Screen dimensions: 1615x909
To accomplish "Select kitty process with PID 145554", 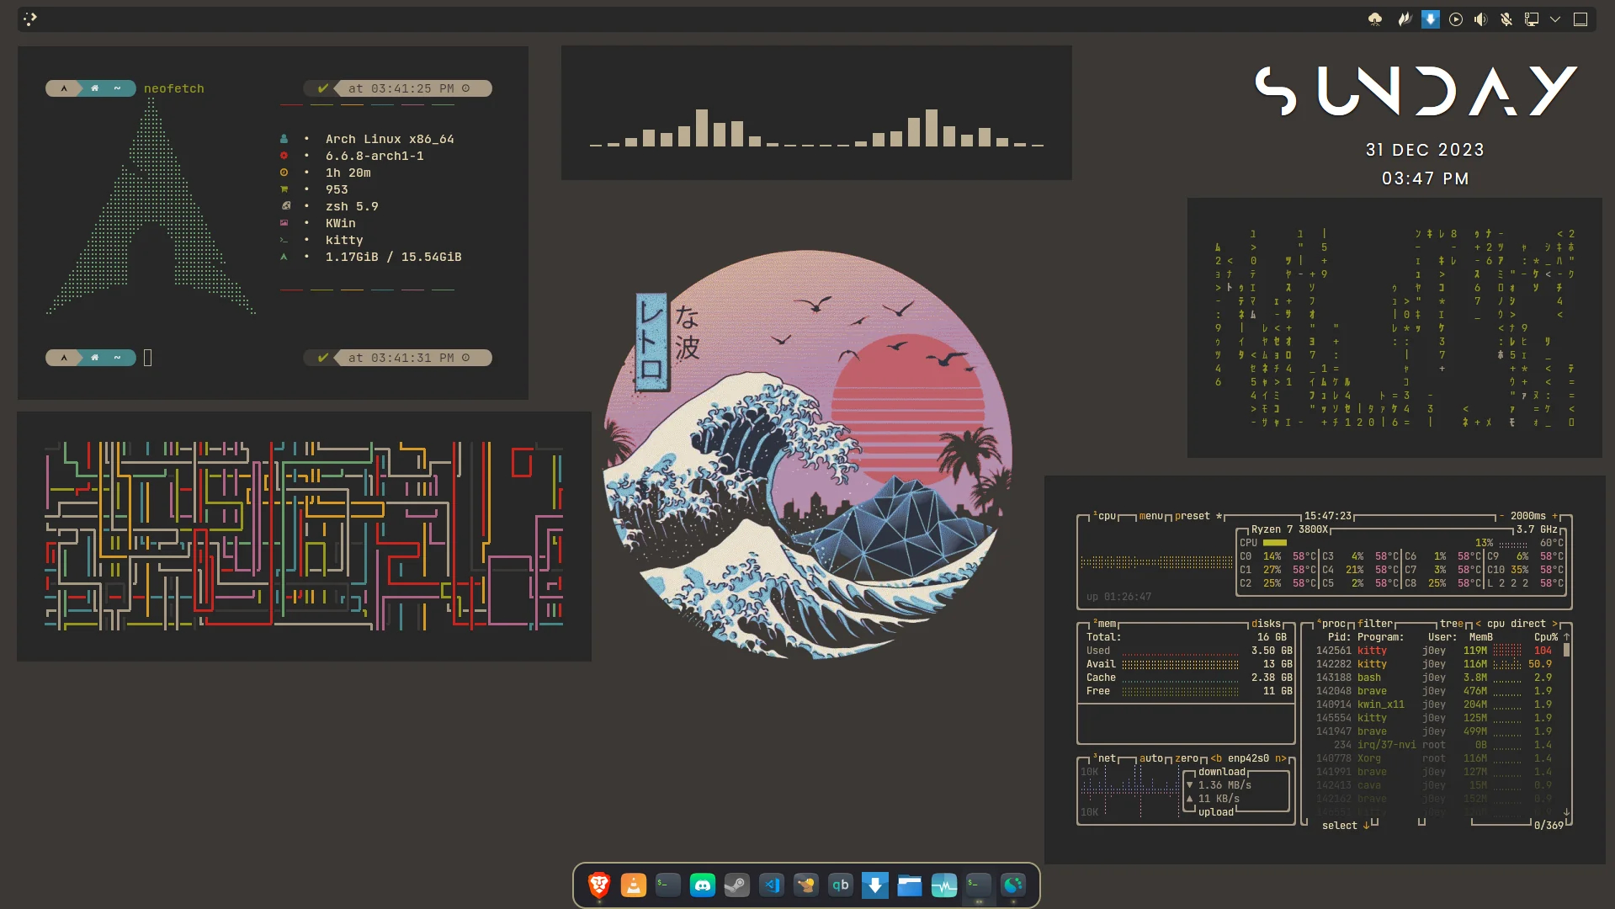I will click(x=1434, y=718).
